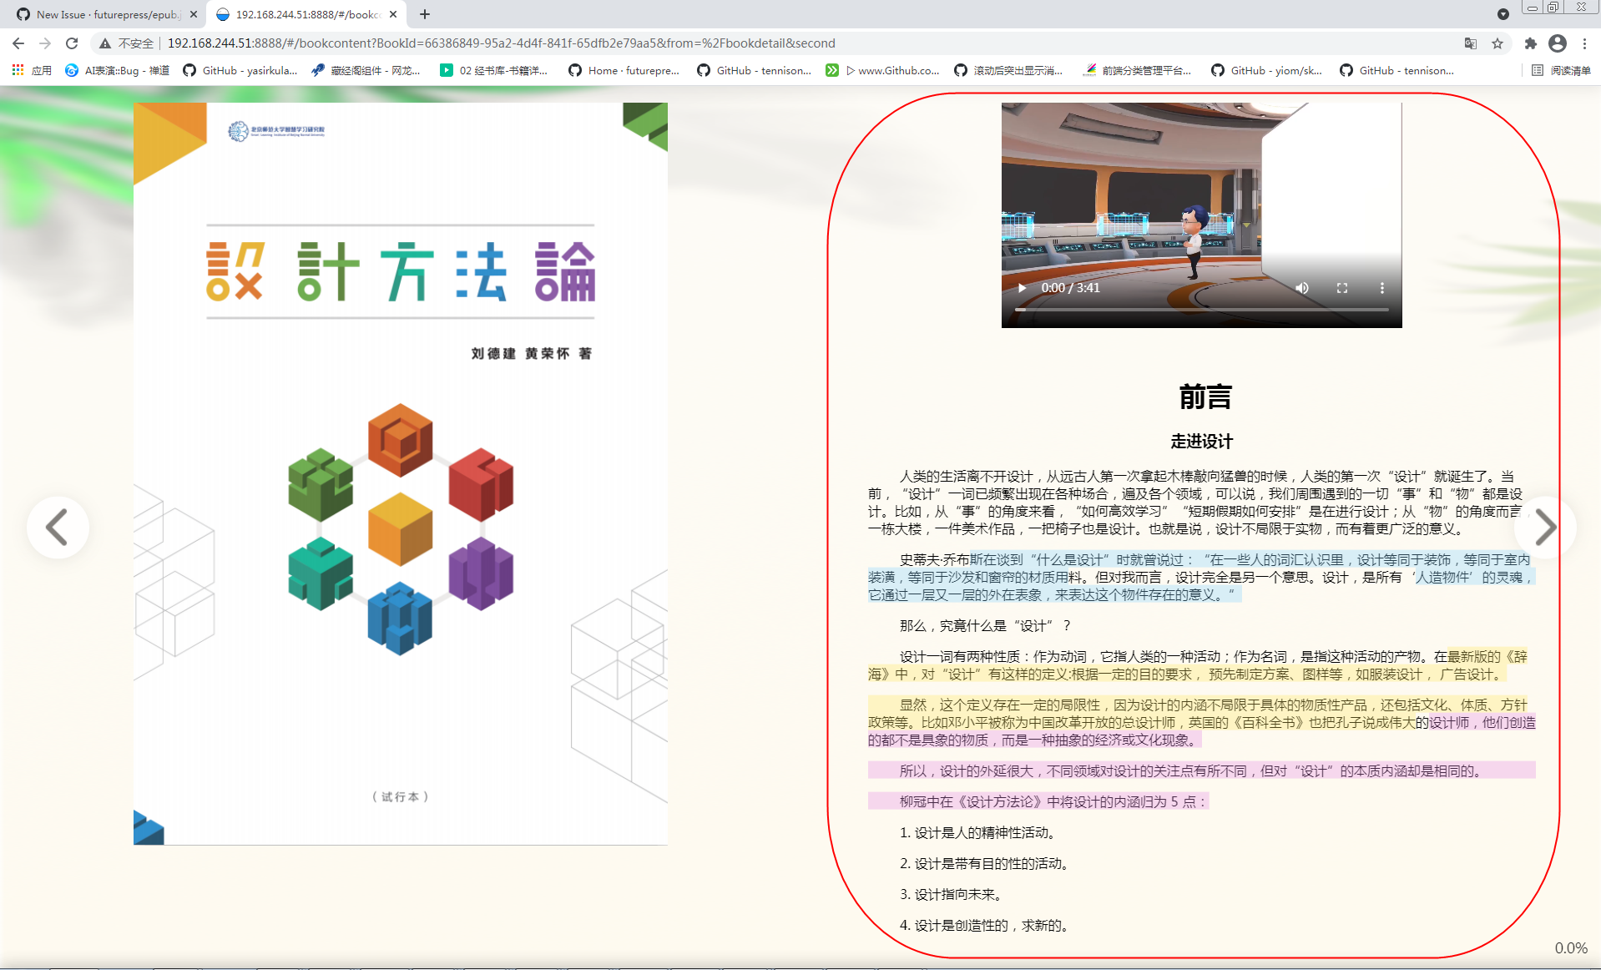Click the translate page icon in address bar
Viewport: 1601px width, 970px height.
point(1471,43)
